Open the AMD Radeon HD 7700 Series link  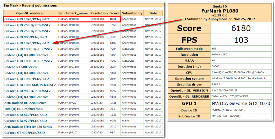click(x=25, y=103)
